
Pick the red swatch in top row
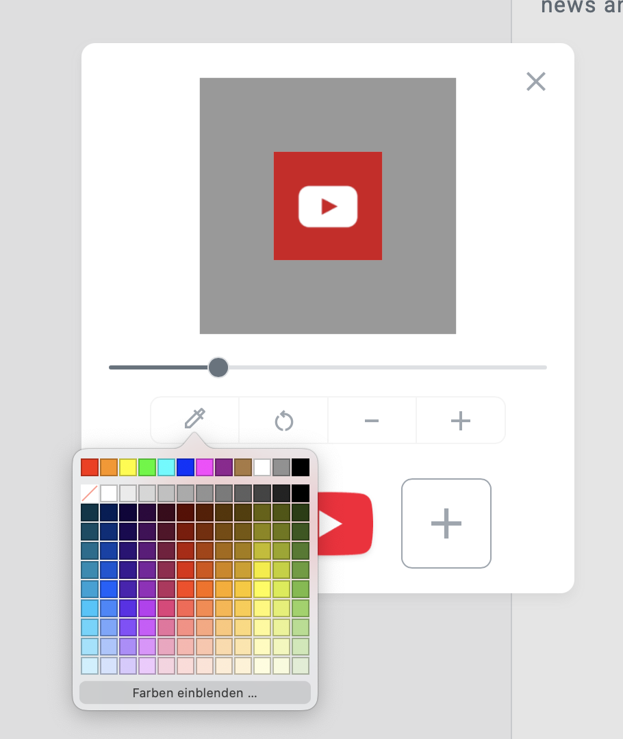coord(90,467)
